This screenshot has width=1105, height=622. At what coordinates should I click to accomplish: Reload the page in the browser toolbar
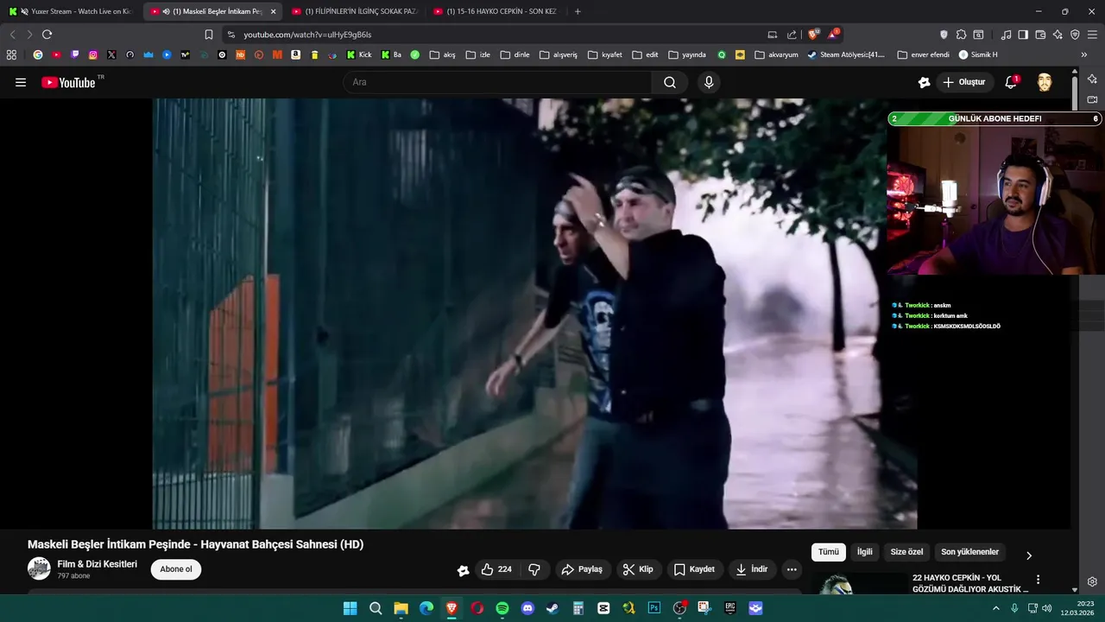tap(47, 35)
